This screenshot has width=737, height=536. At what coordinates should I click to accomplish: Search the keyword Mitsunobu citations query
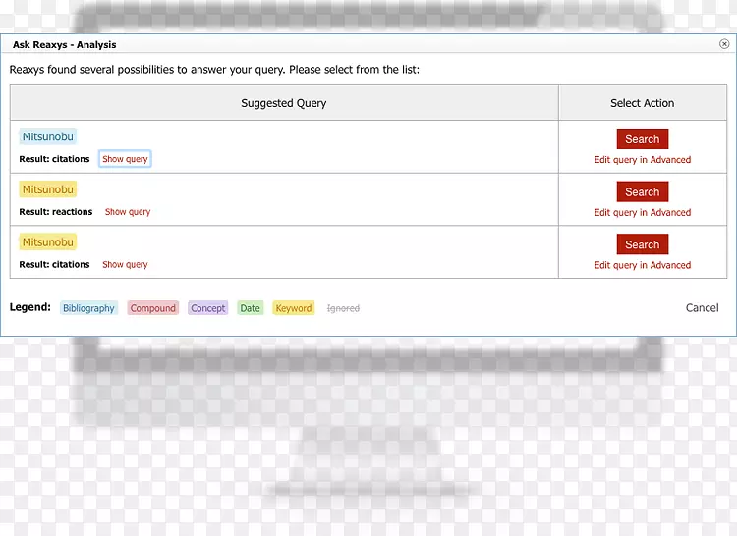[x=642, y=244]
